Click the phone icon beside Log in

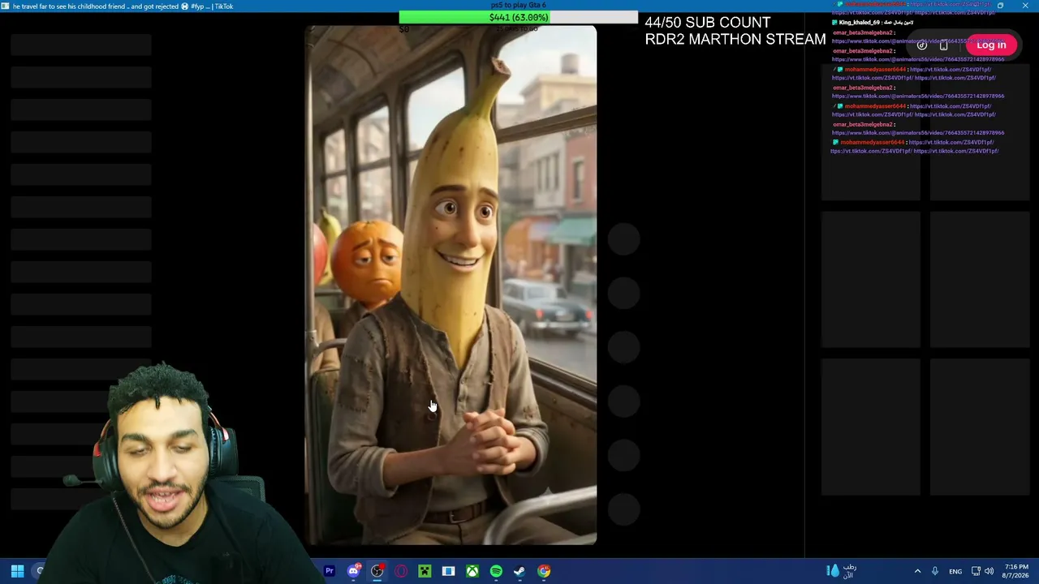click(x=943, y=45)
